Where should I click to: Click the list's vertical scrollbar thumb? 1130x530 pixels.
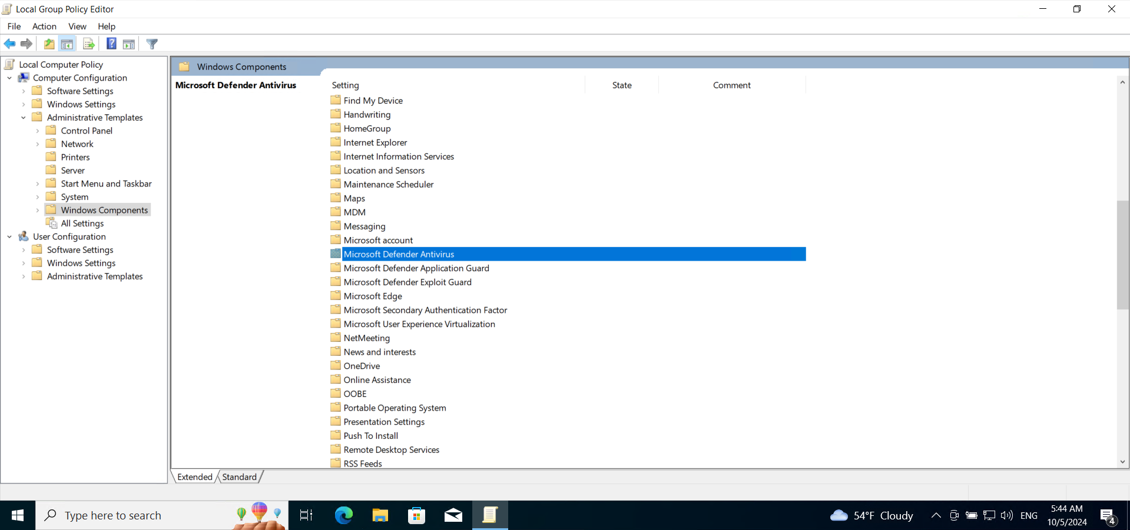[x=1122, y=255]
